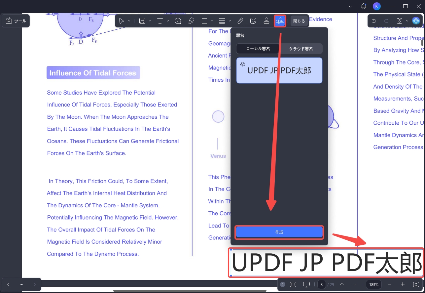Expand the pointer tool dropdown arrow

coord(129,21)
